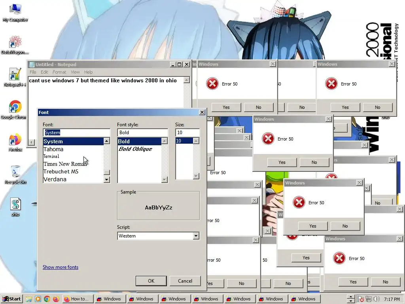
Task: Select Trebuchet MS in the font list
Action: coord(73,171)
